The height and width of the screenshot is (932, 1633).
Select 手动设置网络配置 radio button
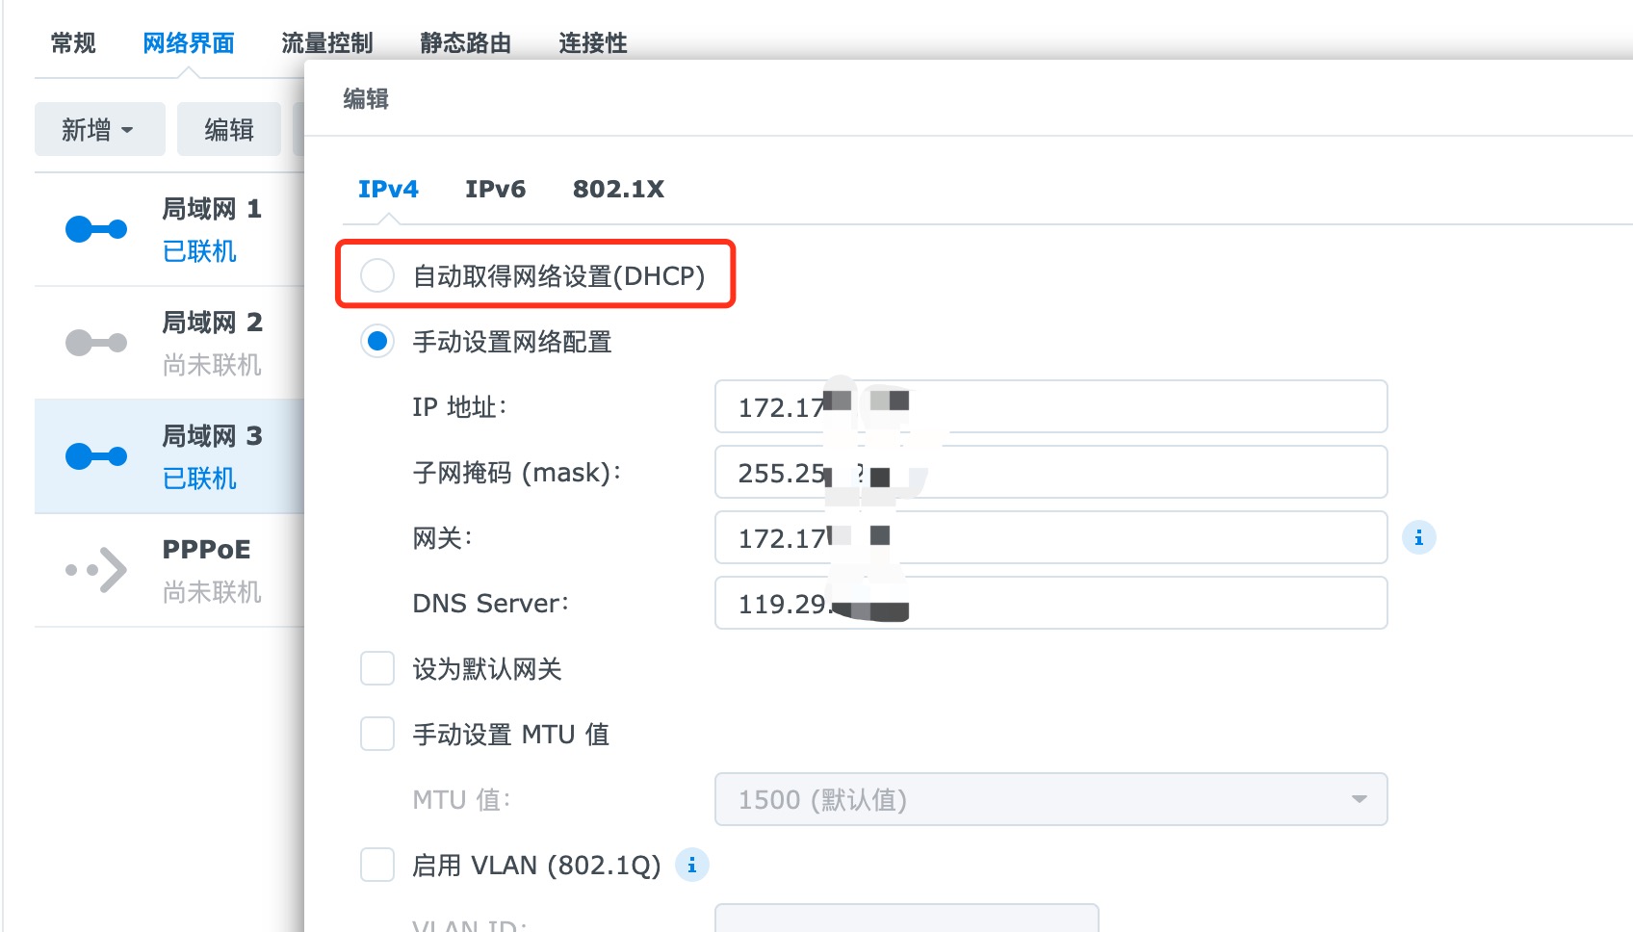pos(377,341)
